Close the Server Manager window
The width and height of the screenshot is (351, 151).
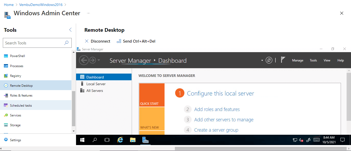pyautogui.click(x=345, y=49)
